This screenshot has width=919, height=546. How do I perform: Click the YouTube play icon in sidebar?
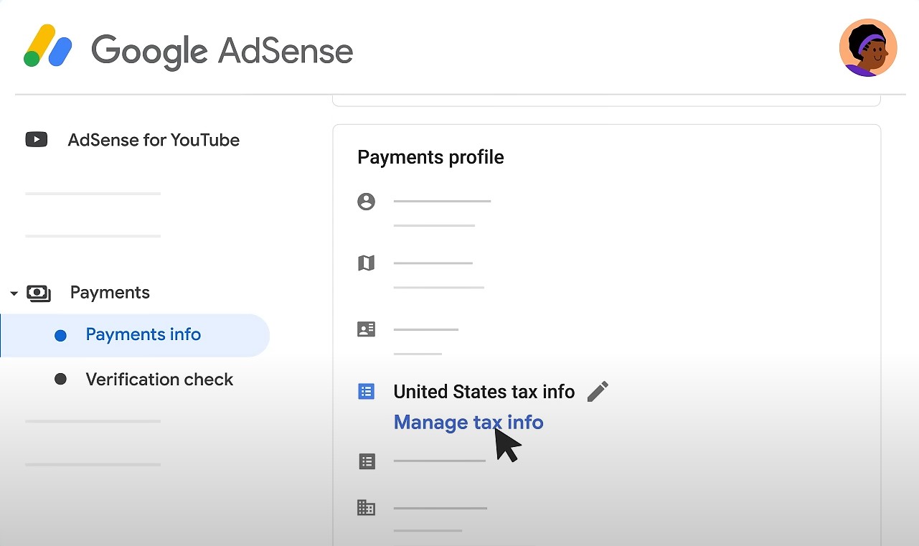coord(37,139)
